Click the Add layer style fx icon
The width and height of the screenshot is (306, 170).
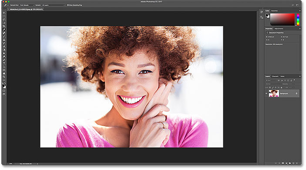(279, 163)
